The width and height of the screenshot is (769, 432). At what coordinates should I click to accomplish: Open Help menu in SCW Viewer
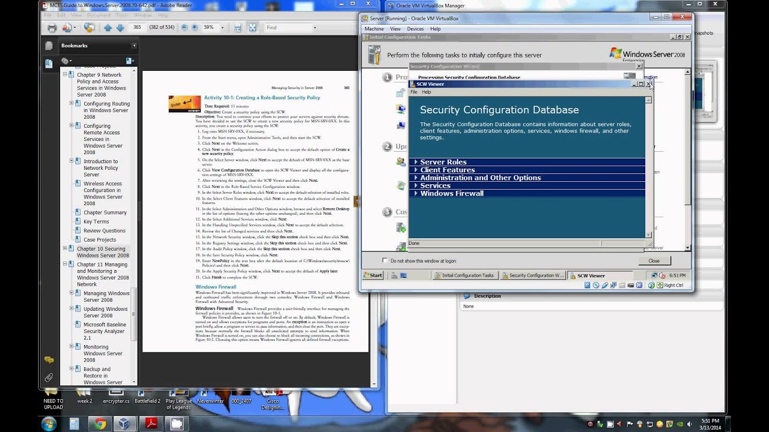[426, 92]
